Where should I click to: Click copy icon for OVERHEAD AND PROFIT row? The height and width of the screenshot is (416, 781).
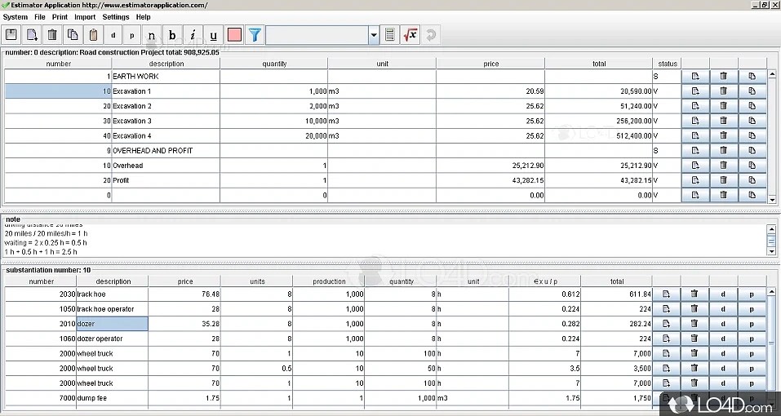pos(752,150)
